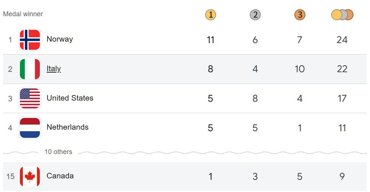Image resolution: width=370 pixels, height=192 pixels.
Task: Click the Canada country name
Action: [x=60, y=176]
